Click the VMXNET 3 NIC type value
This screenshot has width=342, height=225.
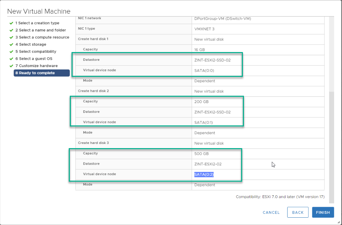(x=205, y=29)
